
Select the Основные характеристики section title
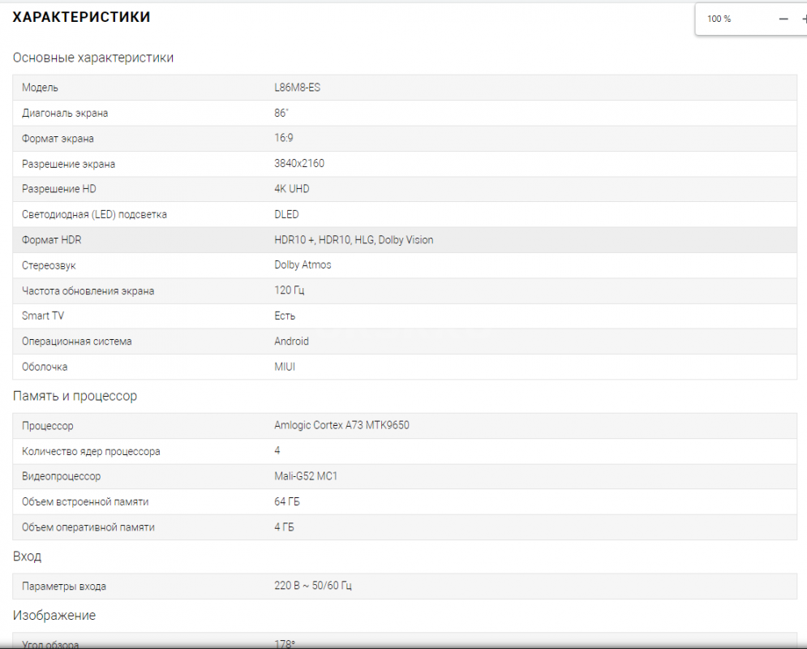pos(93,58)
